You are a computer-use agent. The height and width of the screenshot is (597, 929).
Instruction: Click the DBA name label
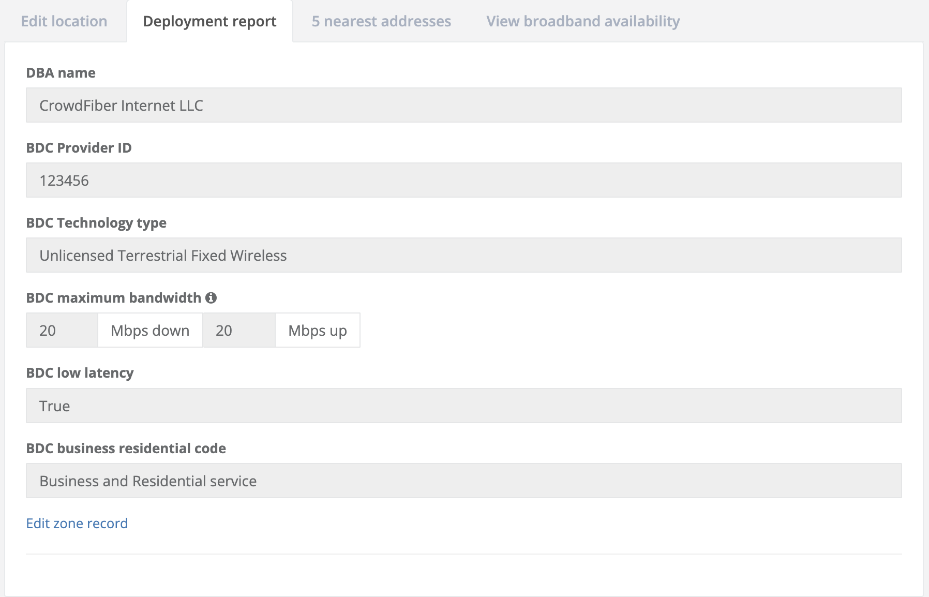coord(61,72)
